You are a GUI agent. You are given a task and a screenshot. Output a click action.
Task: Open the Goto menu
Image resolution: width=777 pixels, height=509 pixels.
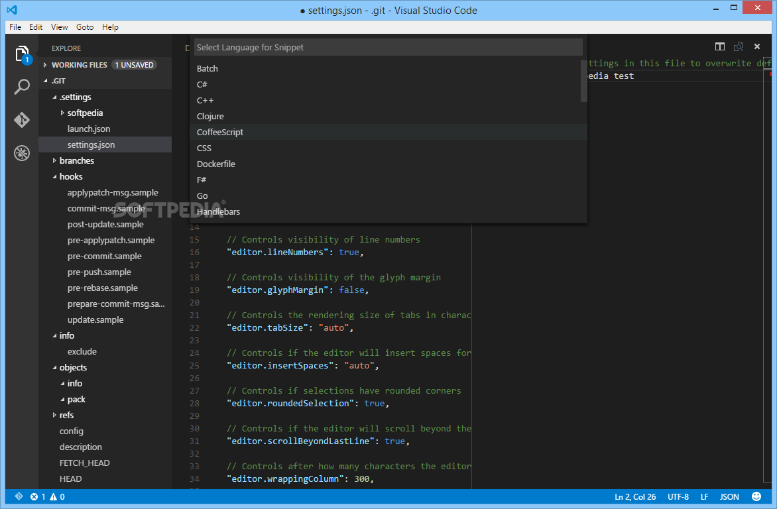tap(85, 27)
